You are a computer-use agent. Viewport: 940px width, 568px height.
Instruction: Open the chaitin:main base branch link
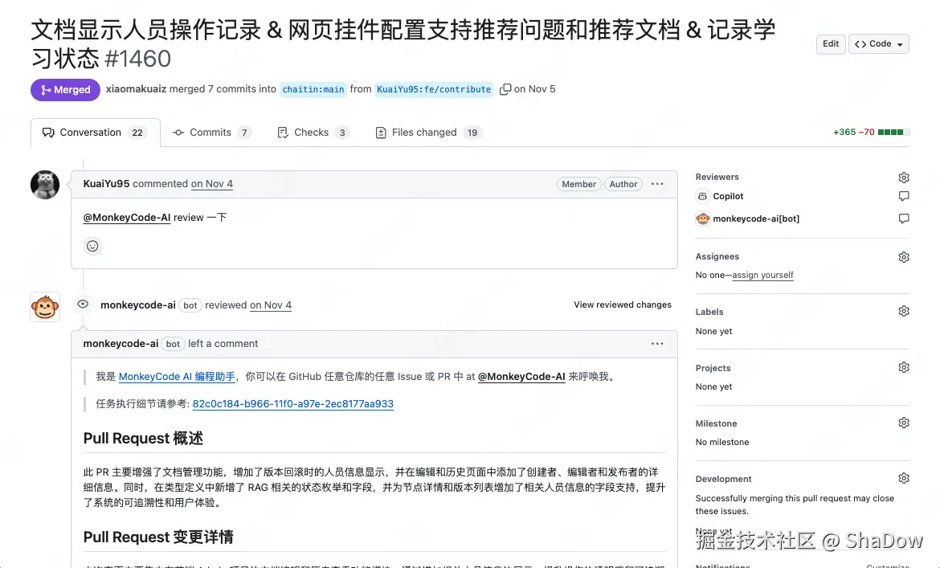pyautogui.click(x=313, y=89)
